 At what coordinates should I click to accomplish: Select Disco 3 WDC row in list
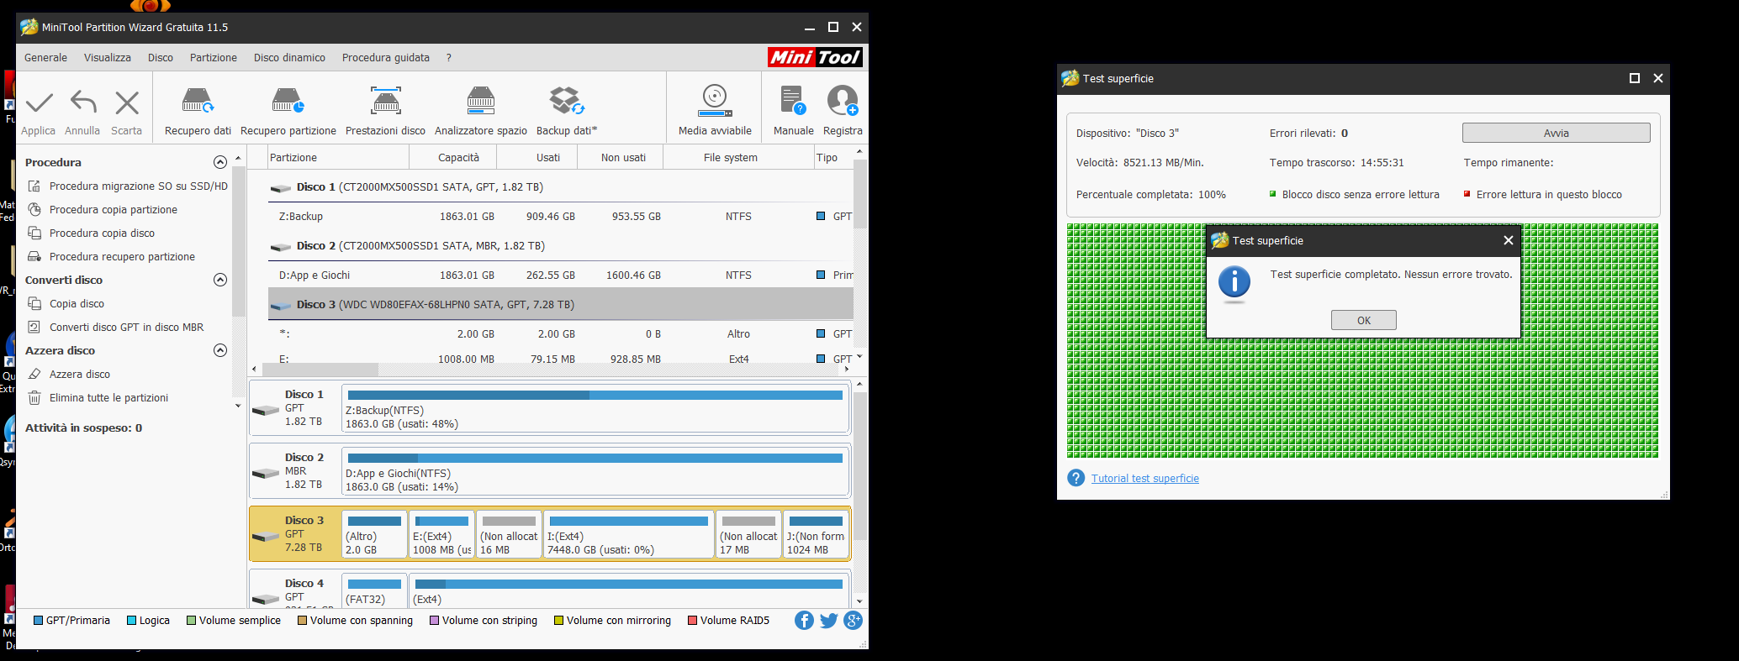(x=561, y=305)
